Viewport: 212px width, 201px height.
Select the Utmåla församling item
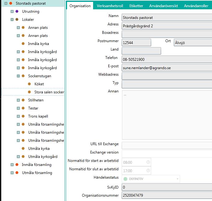coord(37,173)
